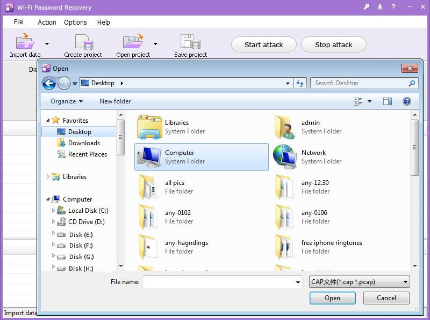Viewport: 430px width, 320px height.
Task: Click the Forward arrow in Open dialog
Action: tap(64, 83)
